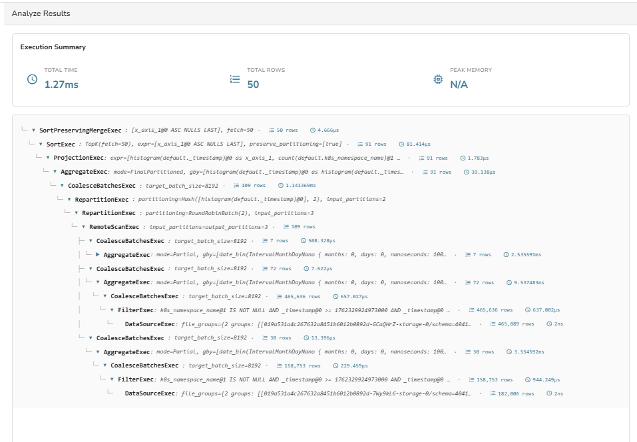Collapse the FilterExec node with 158,753 rows
The width and height of the screenshot is (637, 442).
(112, 379)
